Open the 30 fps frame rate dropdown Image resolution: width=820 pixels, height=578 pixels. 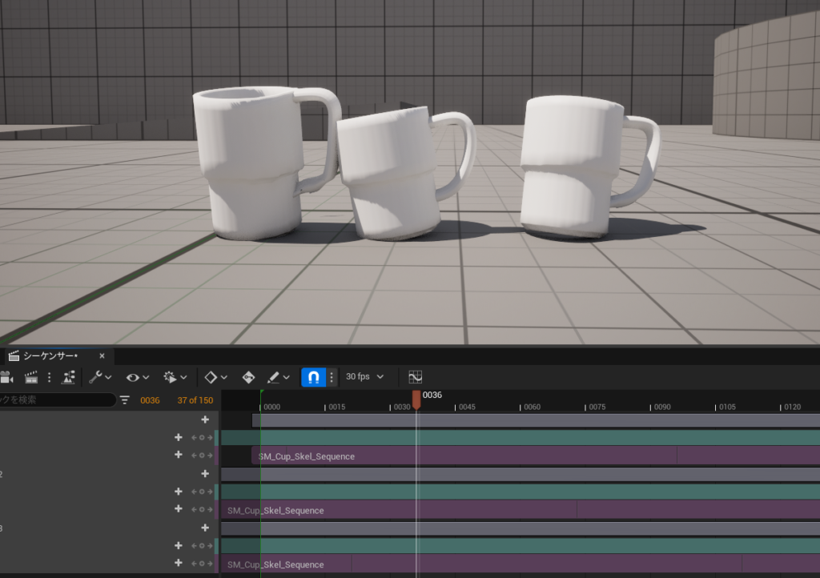click(364, 377)
